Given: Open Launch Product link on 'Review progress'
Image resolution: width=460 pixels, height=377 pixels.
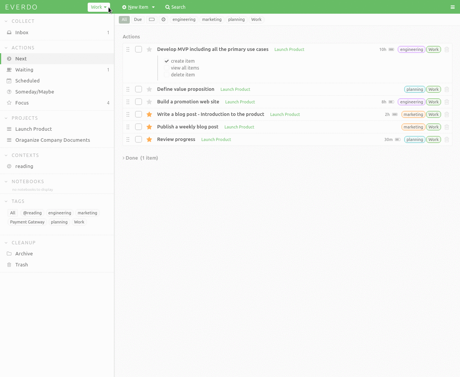Looking at the screenshot, I should click(x=216, y=139).
